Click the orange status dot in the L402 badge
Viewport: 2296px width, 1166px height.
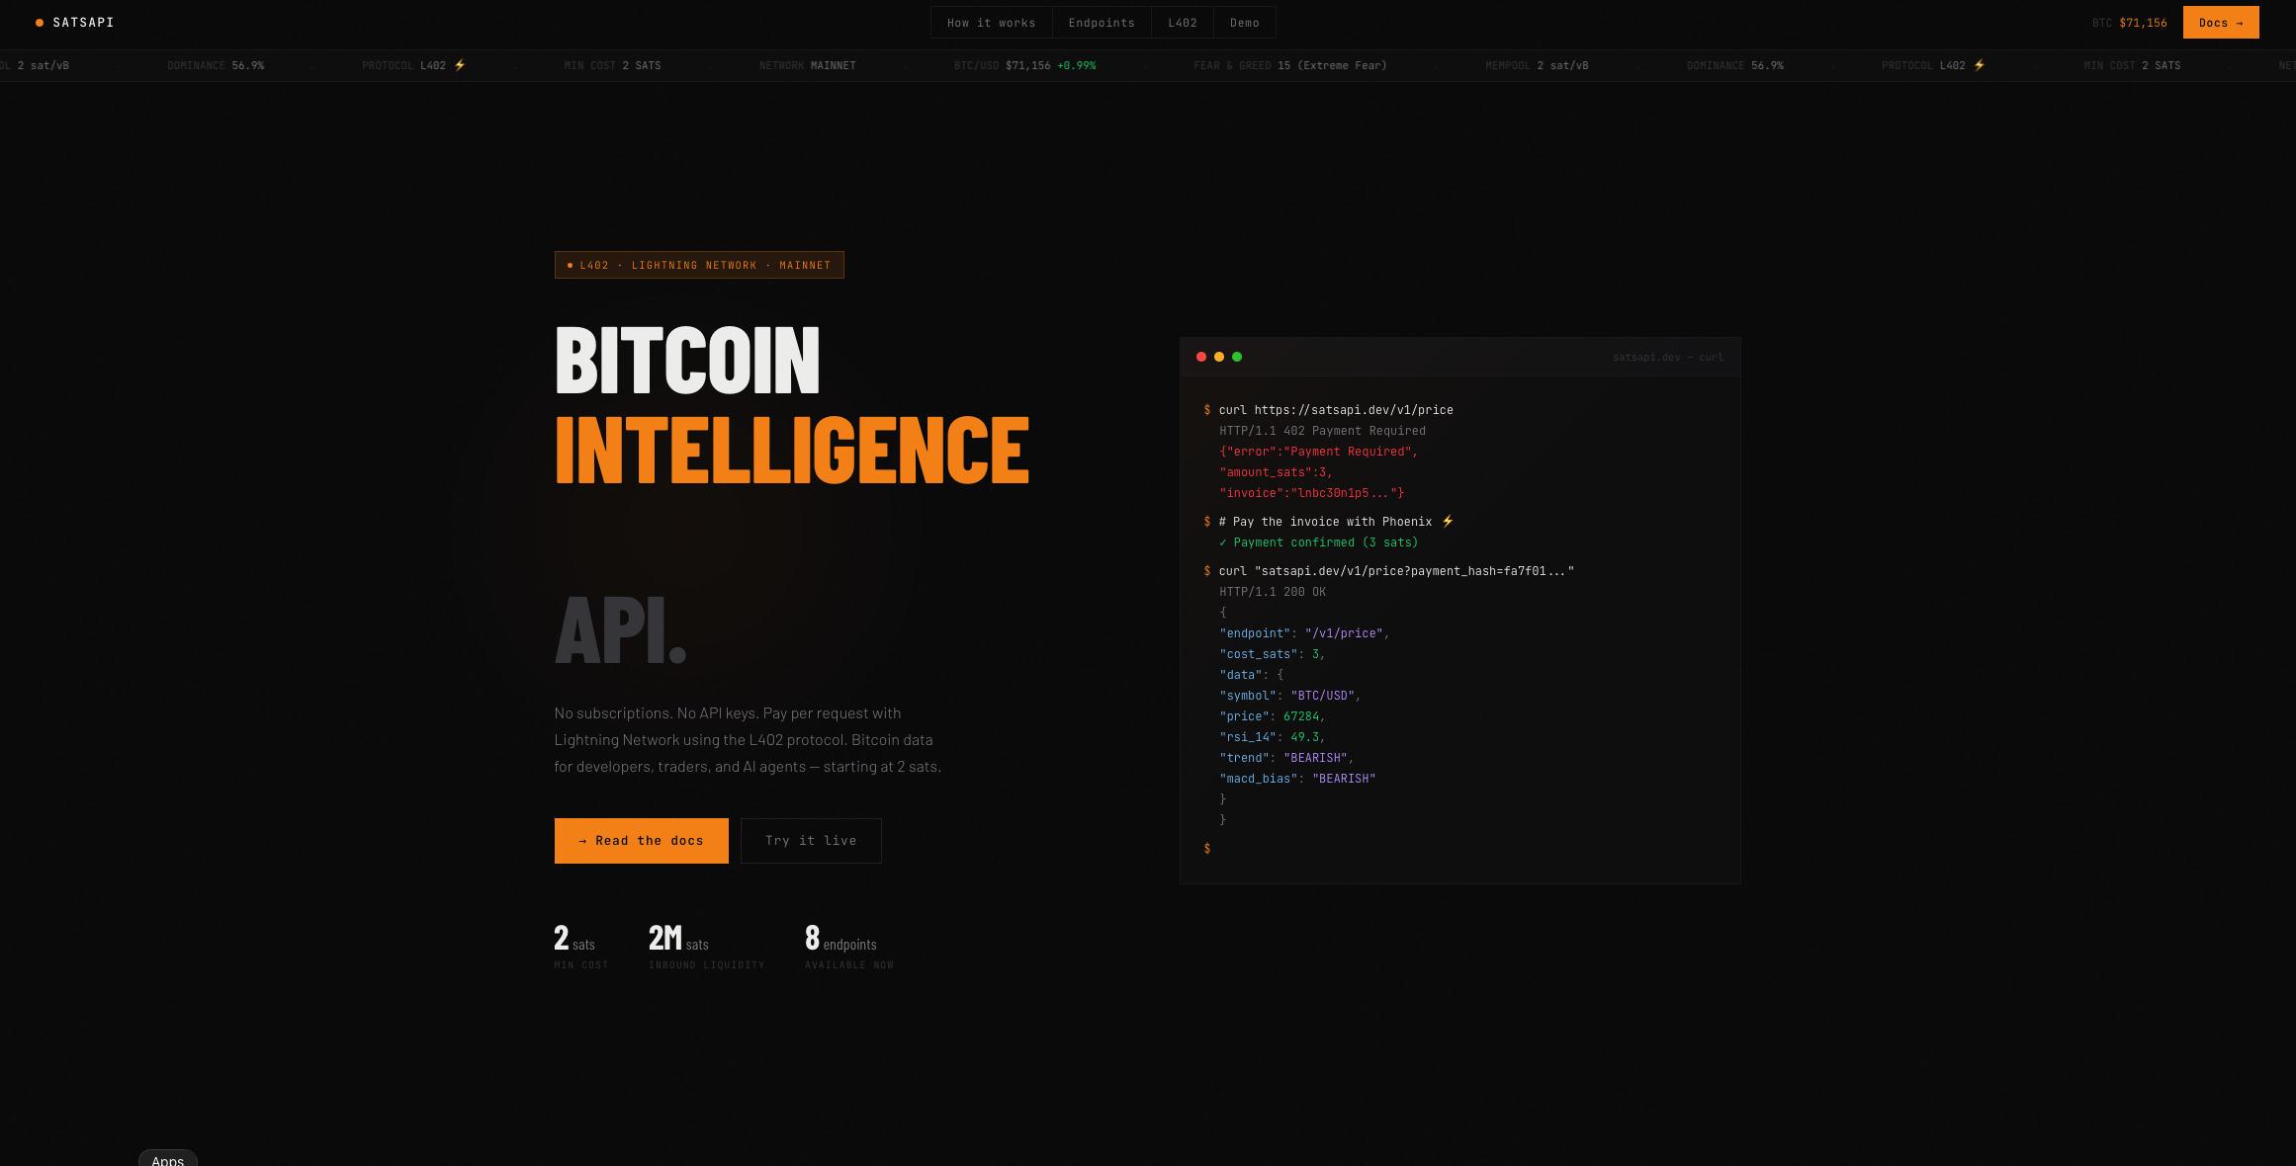tap(570, 265)
